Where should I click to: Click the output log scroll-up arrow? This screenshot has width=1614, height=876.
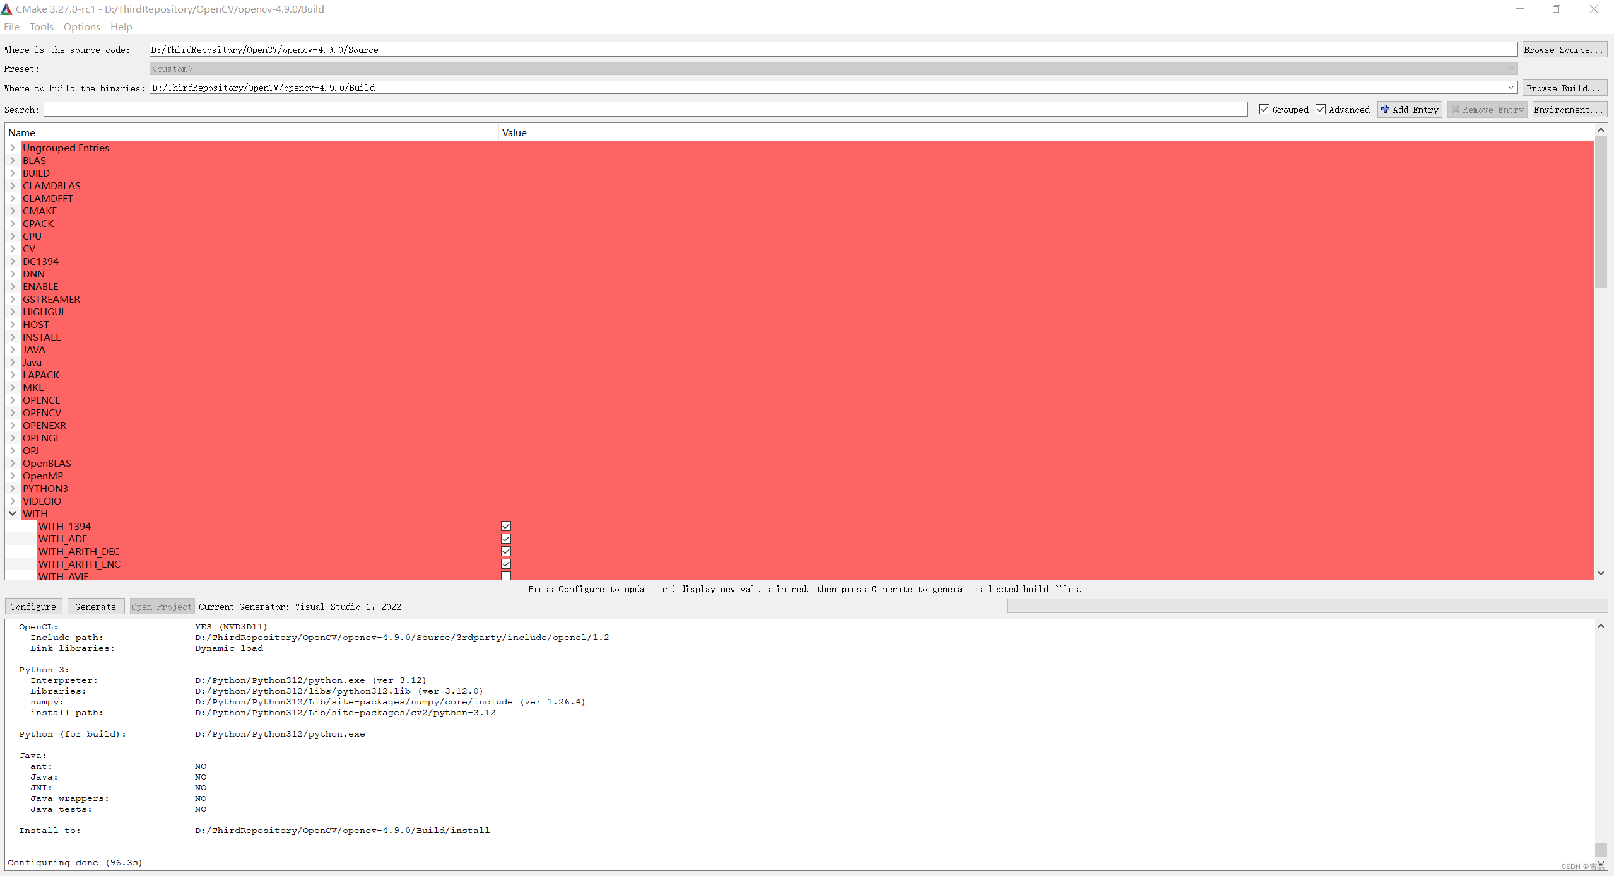[x=1601, y=626]
